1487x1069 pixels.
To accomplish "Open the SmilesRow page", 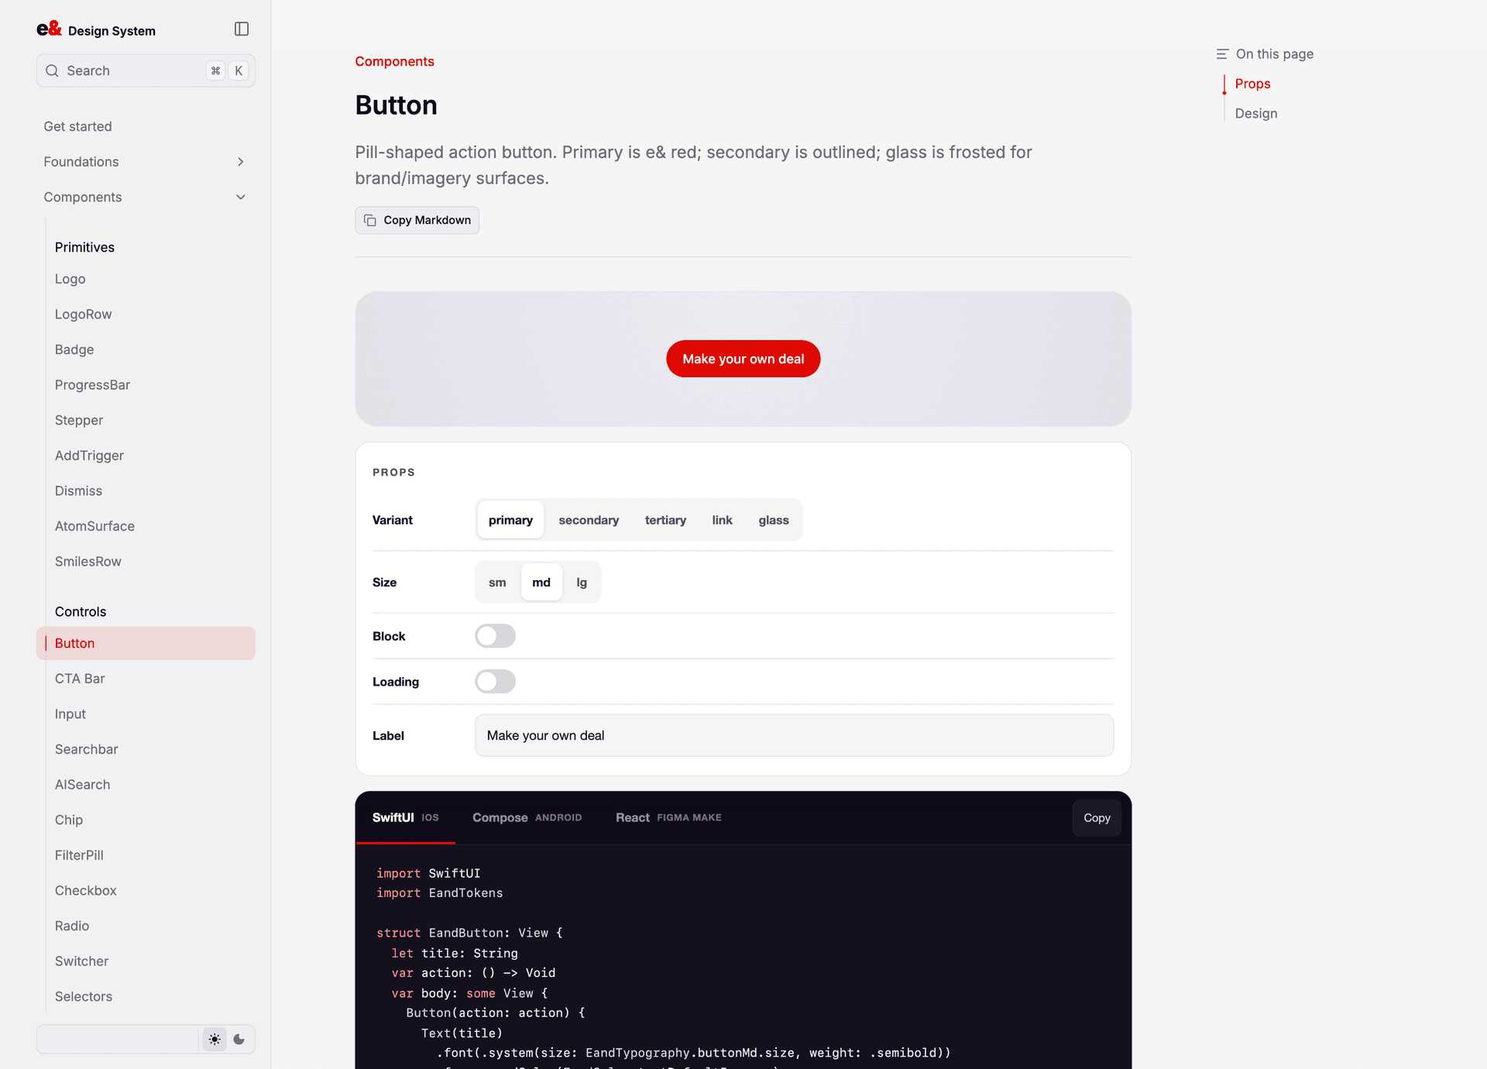I will click(146, 562).
